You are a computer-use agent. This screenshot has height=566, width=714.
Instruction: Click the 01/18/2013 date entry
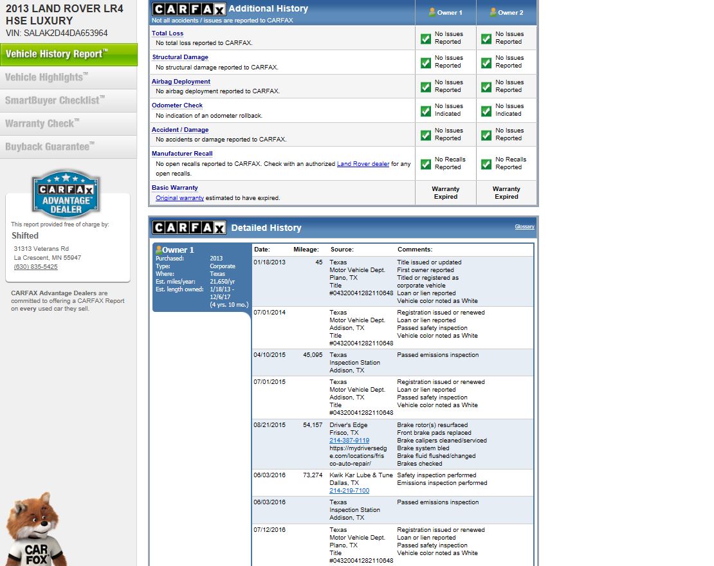pyautogui.click(x=270, y=262)
